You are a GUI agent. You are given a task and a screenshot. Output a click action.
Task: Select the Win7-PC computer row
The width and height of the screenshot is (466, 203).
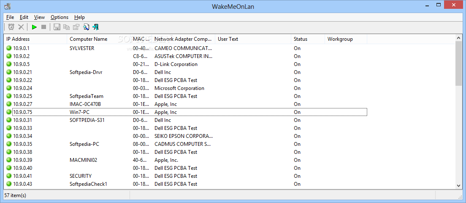tap(185, 112)
